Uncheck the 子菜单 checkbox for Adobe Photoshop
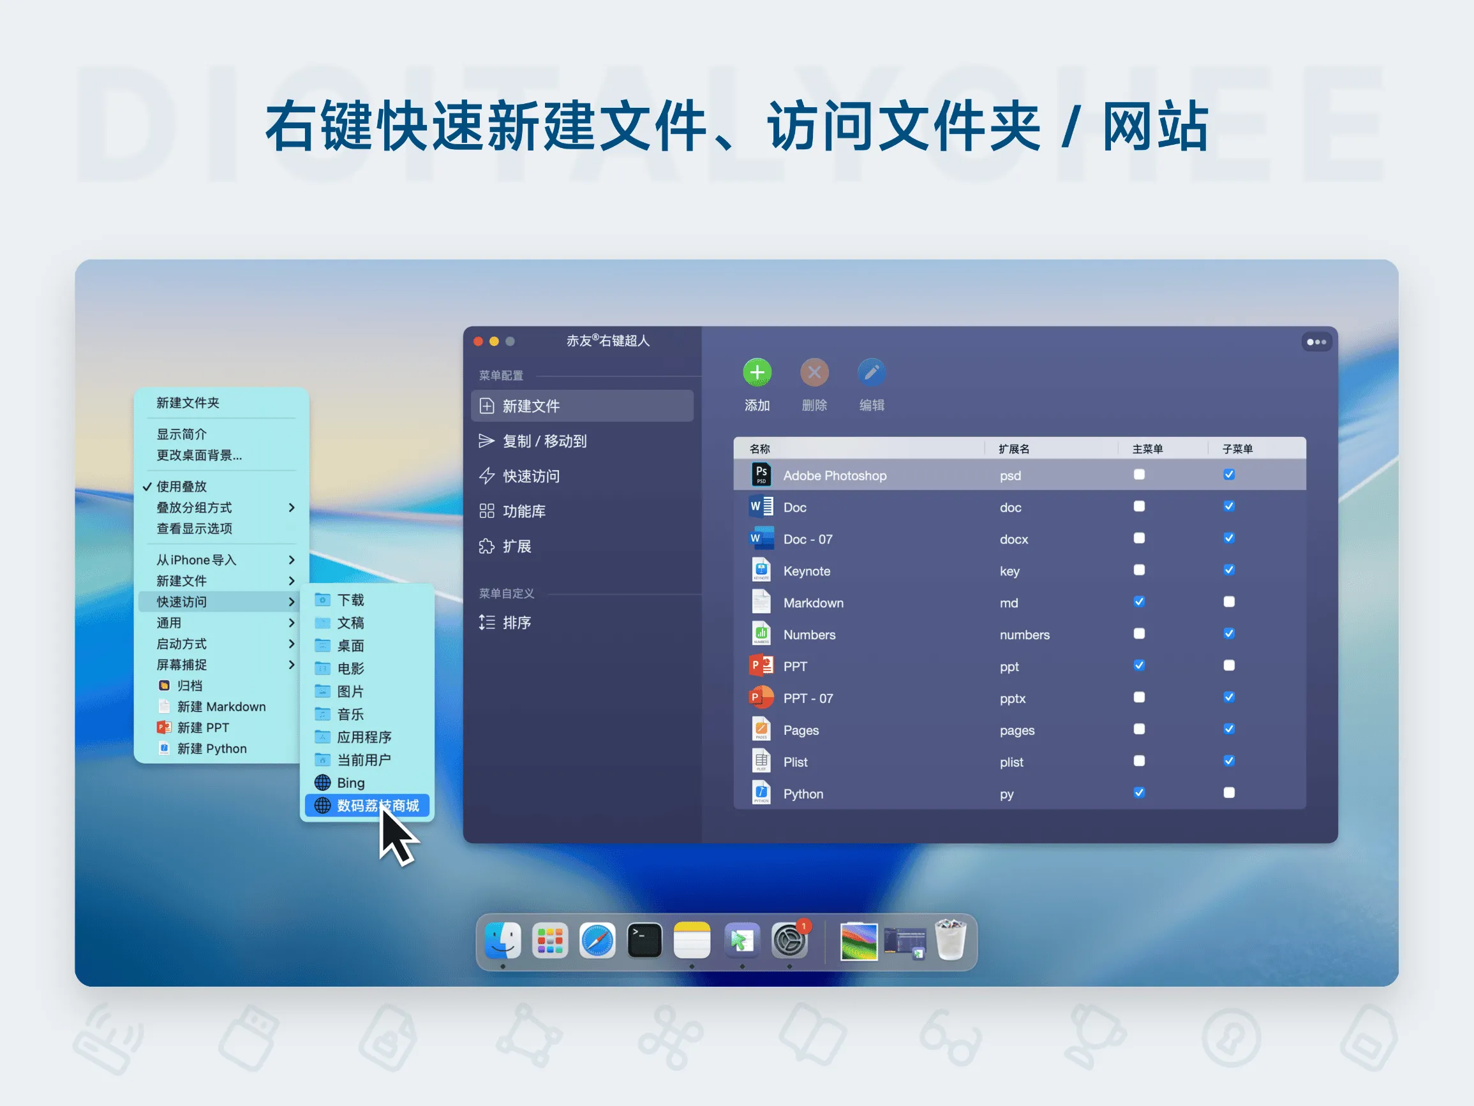This screenshot has height=1106, width=1474. click(1228, 475)
